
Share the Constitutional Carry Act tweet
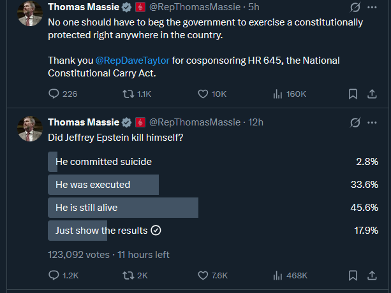[372, 94]
